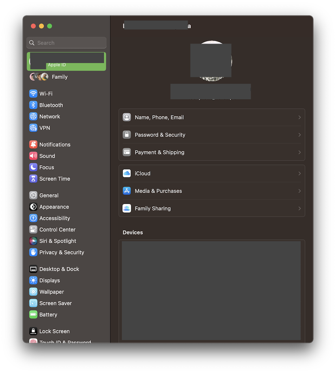Open the Battery label in sidebar
This screenshot has width=336, height=373.
point(48,315)
